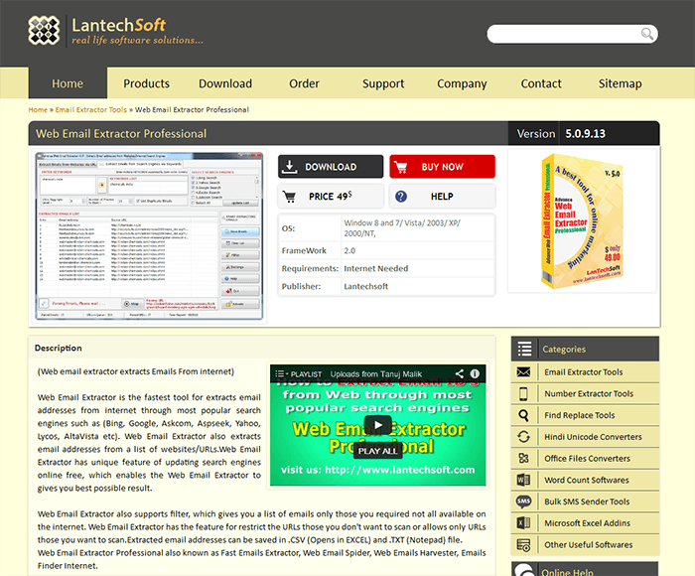Click the Office Files Converters icon
Viewport: 695px width, 576px height.
523,459
